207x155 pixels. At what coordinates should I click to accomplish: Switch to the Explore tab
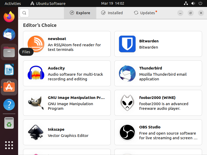click(x=80, y=13)
